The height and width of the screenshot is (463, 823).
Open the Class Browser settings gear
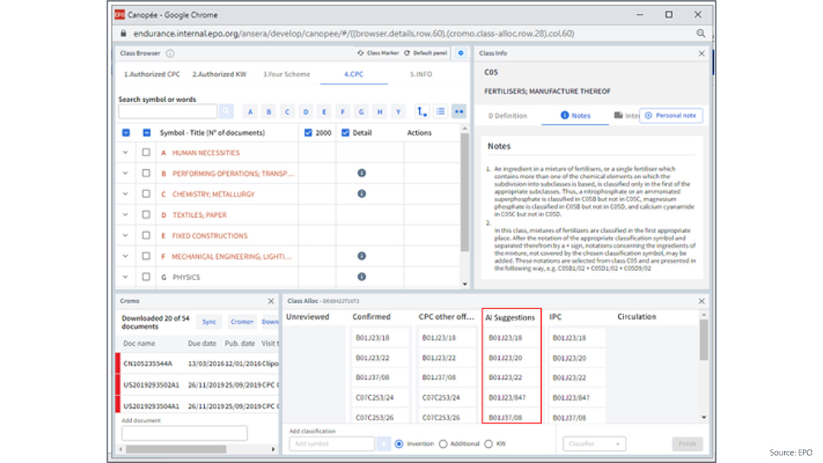click(460, 53)
